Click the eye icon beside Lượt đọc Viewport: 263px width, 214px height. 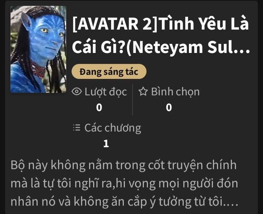[77, 92]
